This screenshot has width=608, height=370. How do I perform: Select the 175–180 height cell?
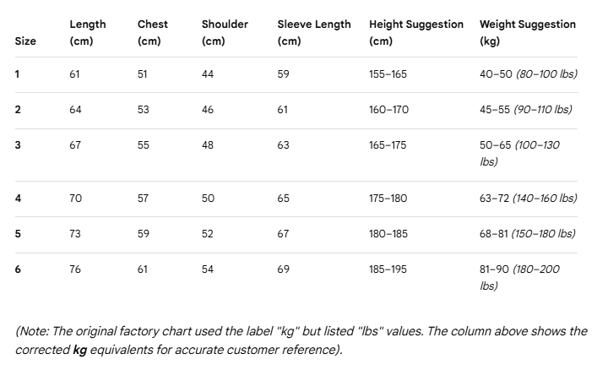pyautogui.click(x=388, y=199)
